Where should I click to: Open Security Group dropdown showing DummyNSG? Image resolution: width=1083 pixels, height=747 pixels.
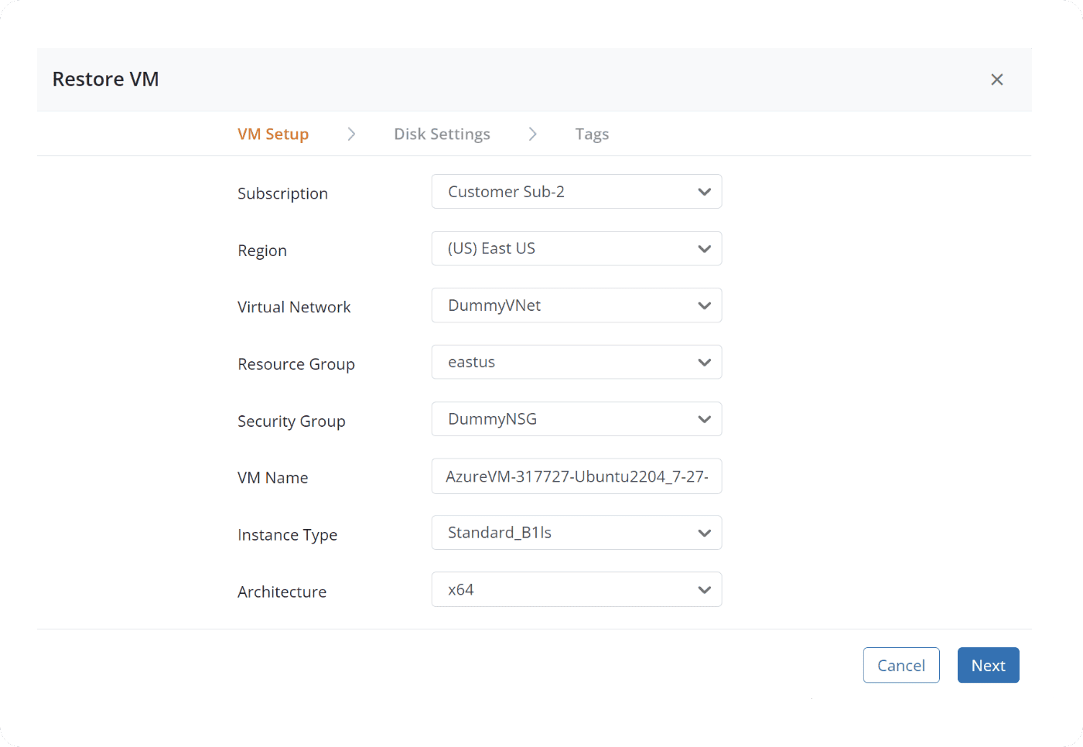(576, 419)
